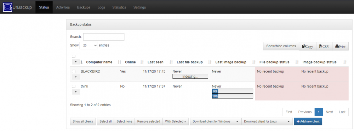Click the BLACKBIRD computer name

point(91,72)
